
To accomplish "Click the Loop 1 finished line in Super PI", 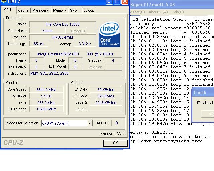I will pos(170,41).
